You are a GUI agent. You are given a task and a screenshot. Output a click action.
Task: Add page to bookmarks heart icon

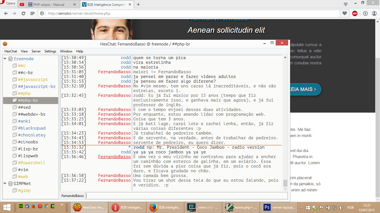[345, 13]
